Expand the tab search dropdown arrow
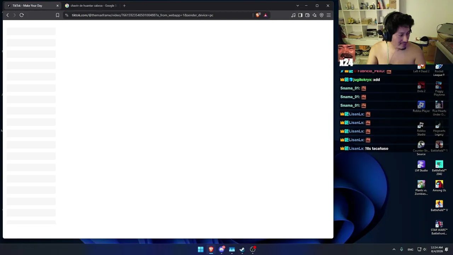Screen dimensions: 453x255 point(298,6)
